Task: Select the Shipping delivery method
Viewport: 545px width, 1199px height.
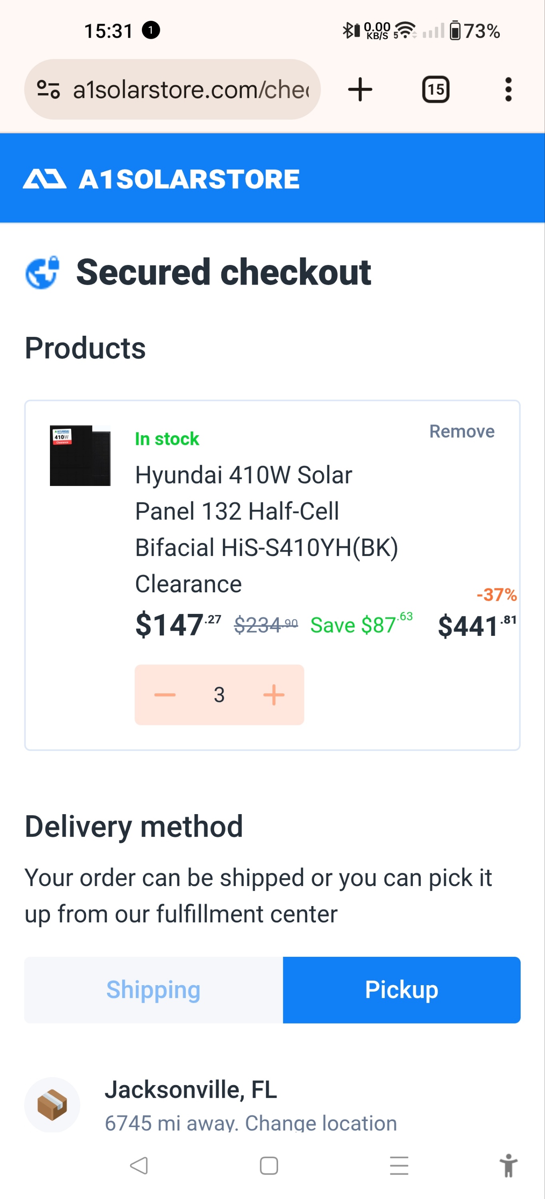Action: [153, 990]
